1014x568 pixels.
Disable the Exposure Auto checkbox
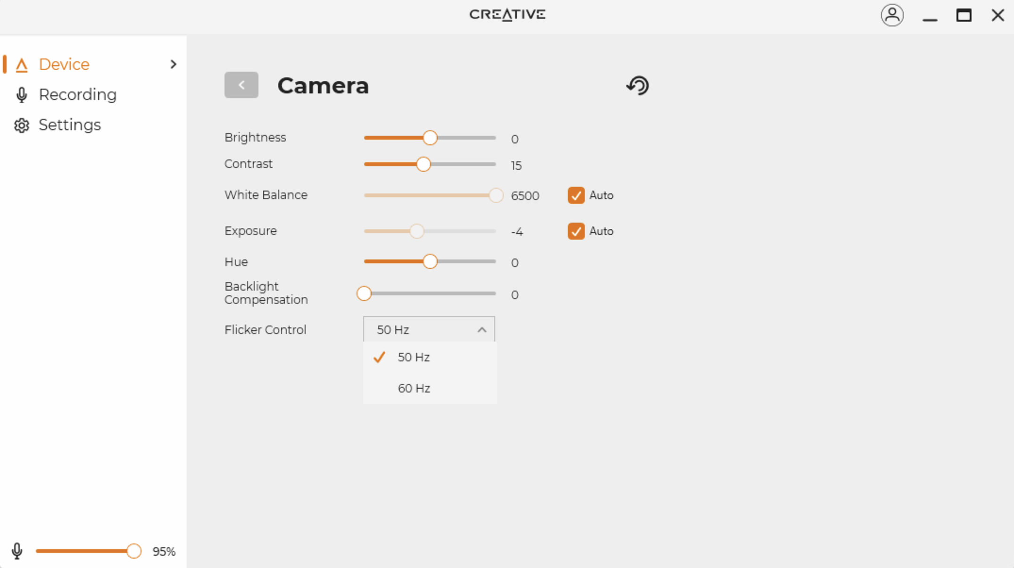(576, 231)
